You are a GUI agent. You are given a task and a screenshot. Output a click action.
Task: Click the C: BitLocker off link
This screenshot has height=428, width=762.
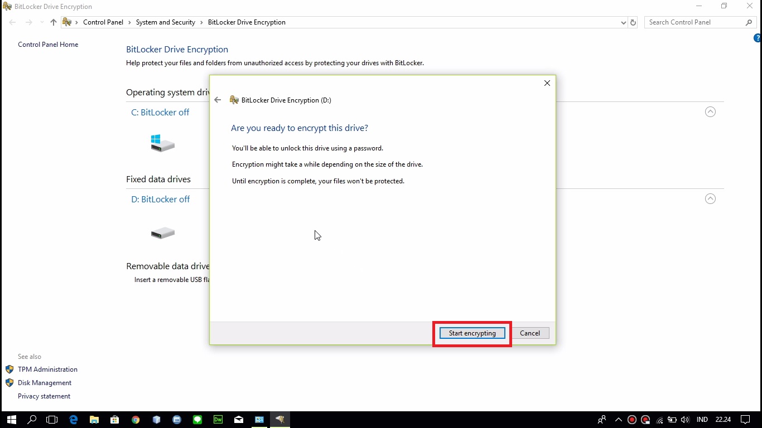tap(160, 112)
